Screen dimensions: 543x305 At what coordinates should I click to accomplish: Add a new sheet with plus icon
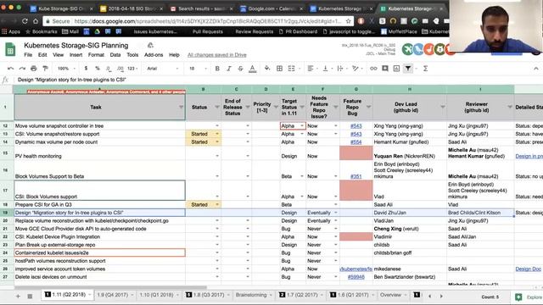point(18,296)
